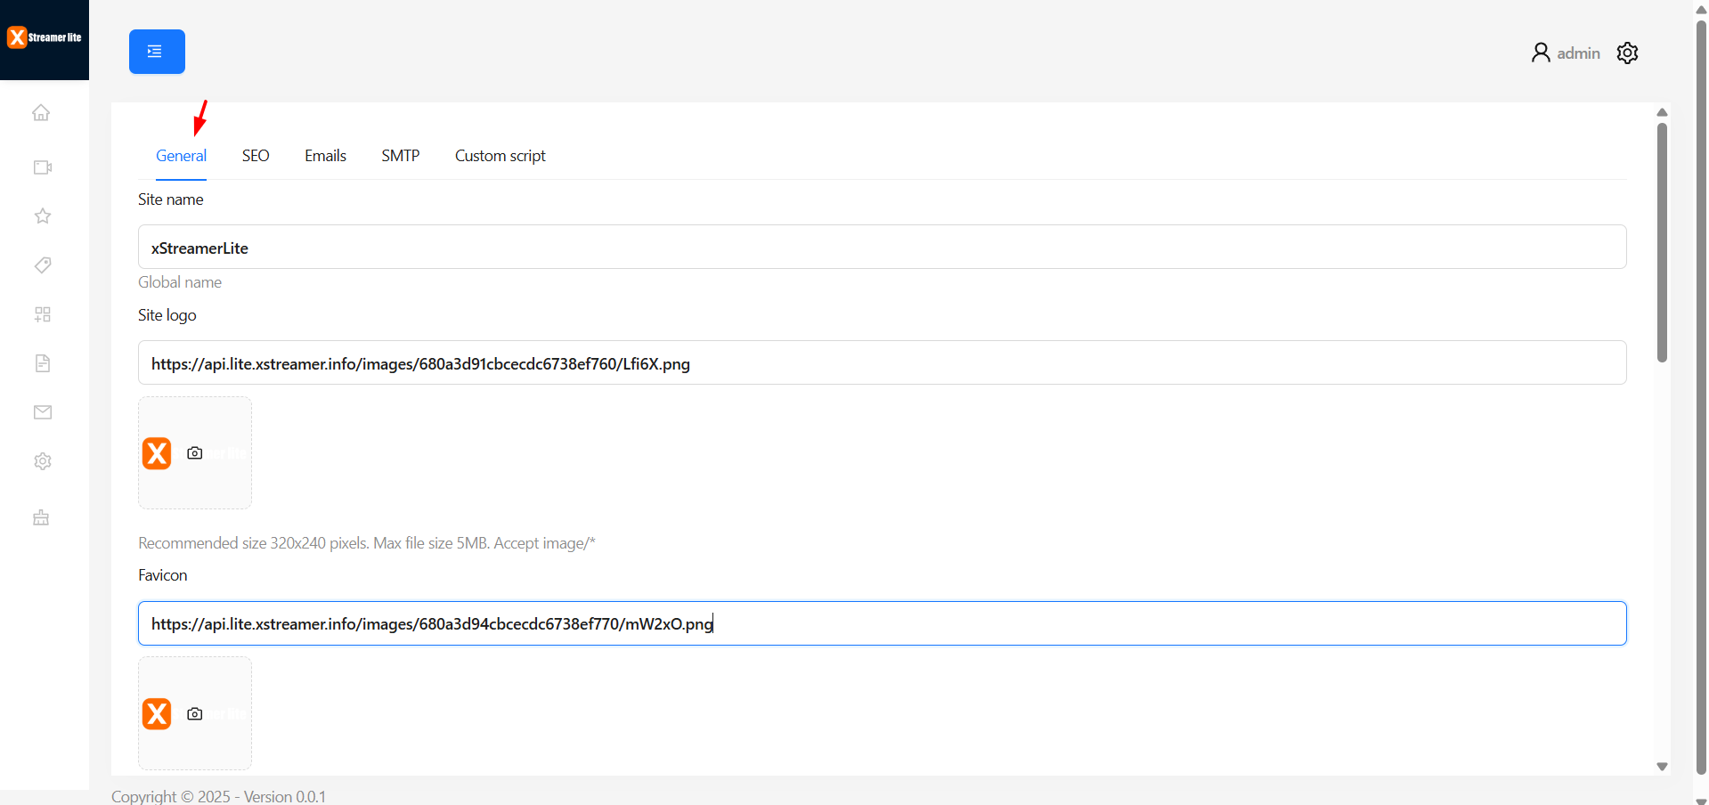This screenshot has width=1709, height=805.
Task: Focus the Site name input field
Action: click(882, 247)
